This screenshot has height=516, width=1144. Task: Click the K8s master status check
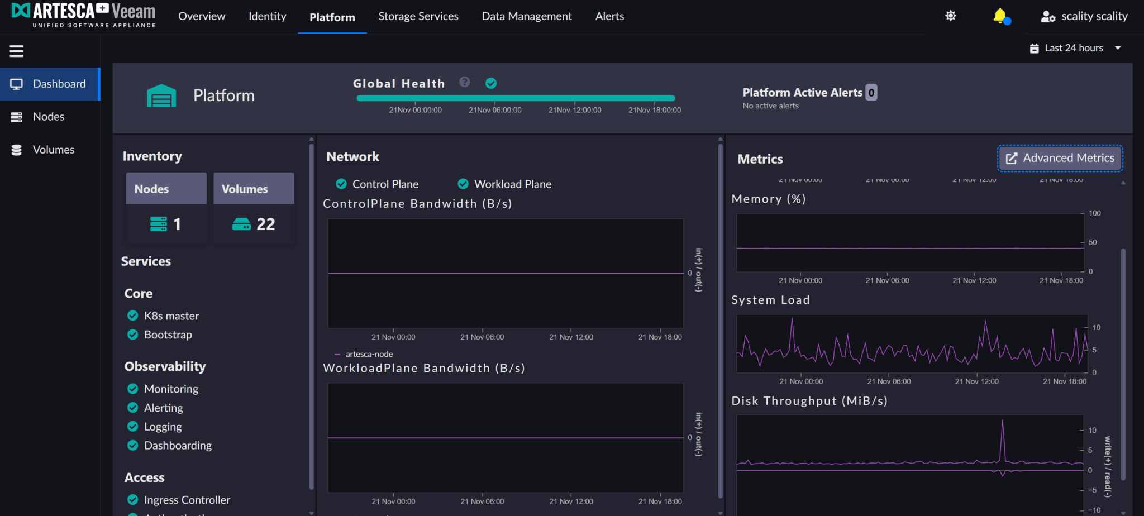133,316
